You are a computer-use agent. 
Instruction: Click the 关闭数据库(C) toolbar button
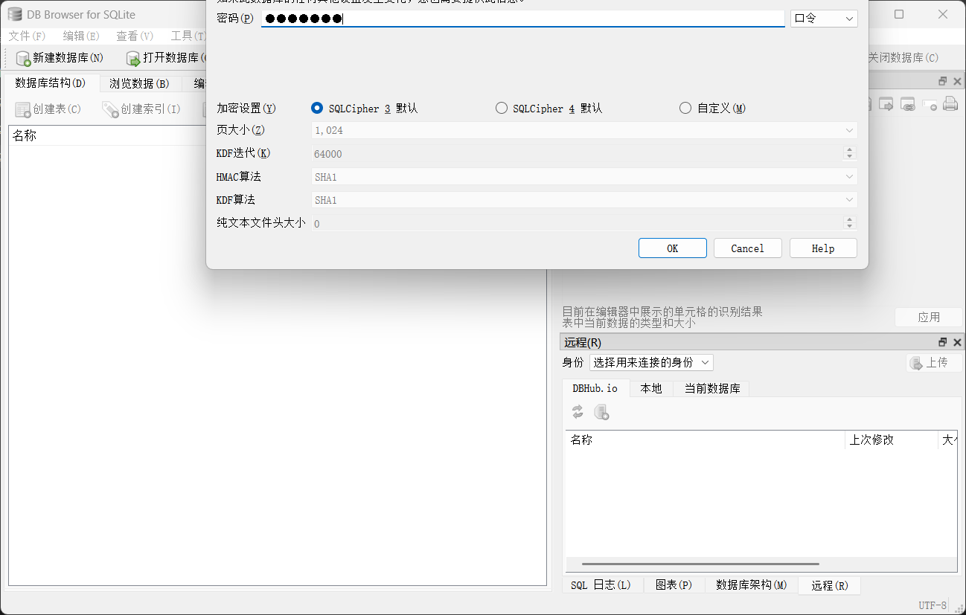(x=903, y=58)
